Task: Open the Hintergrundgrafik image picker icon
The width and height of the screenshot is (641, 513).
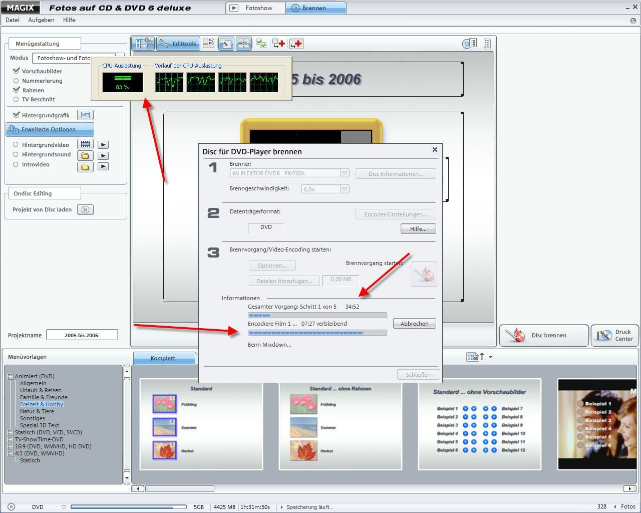Action: click(85, 115)
